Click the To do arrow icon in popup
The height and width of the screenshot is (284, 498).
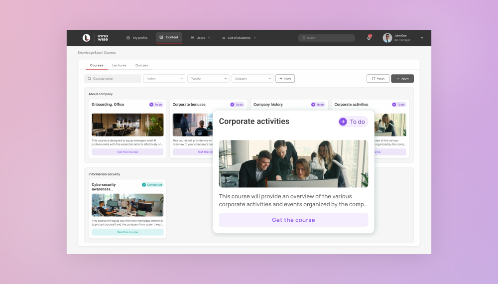tap(343, 122)
